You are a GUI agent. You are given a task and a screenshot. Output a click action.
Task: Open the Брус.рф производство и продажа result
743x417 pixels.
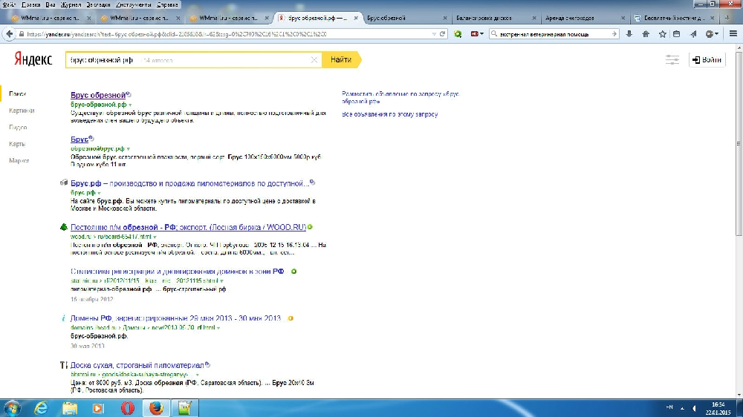189,183
